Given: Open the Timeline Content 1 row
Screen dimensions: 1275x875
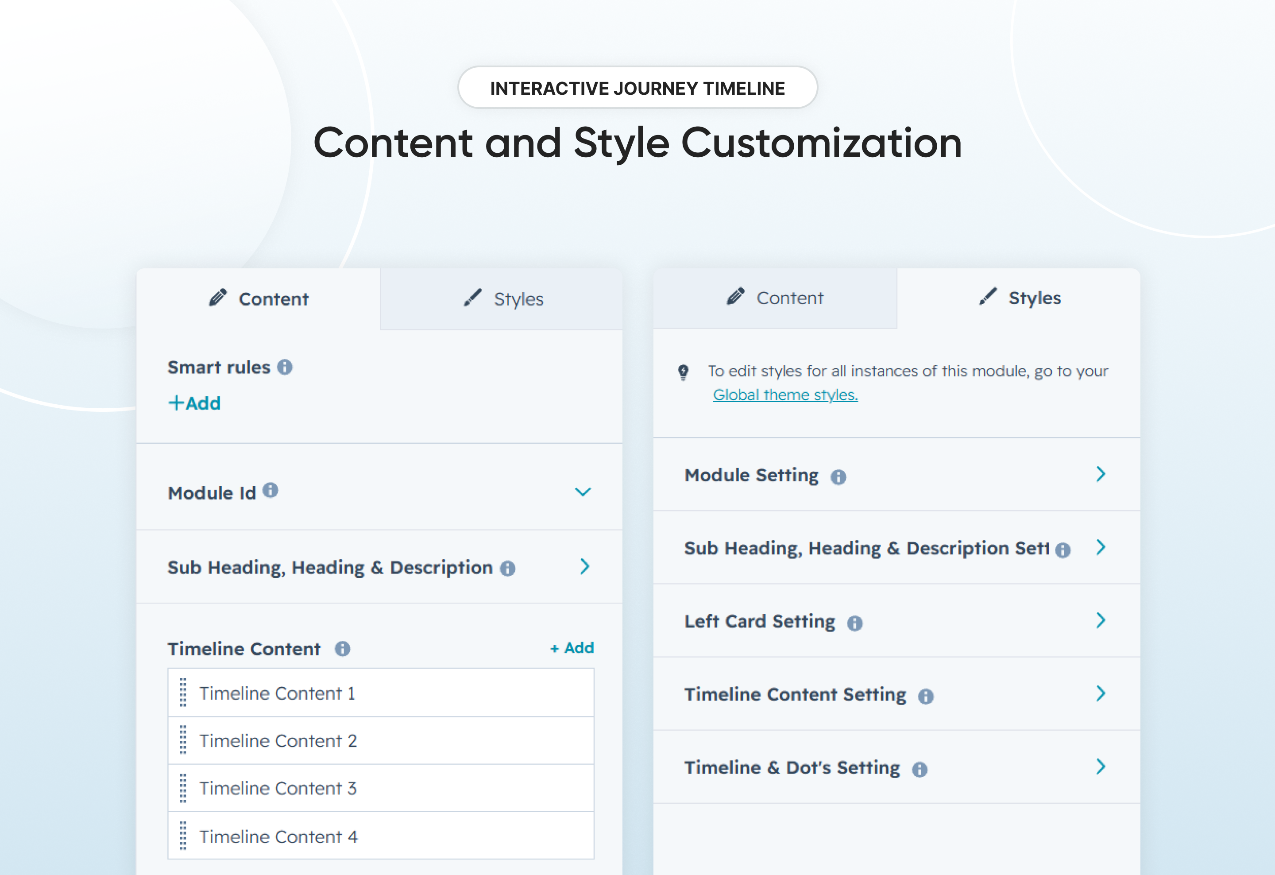Looking at the screenshot, I should [381, 693].
